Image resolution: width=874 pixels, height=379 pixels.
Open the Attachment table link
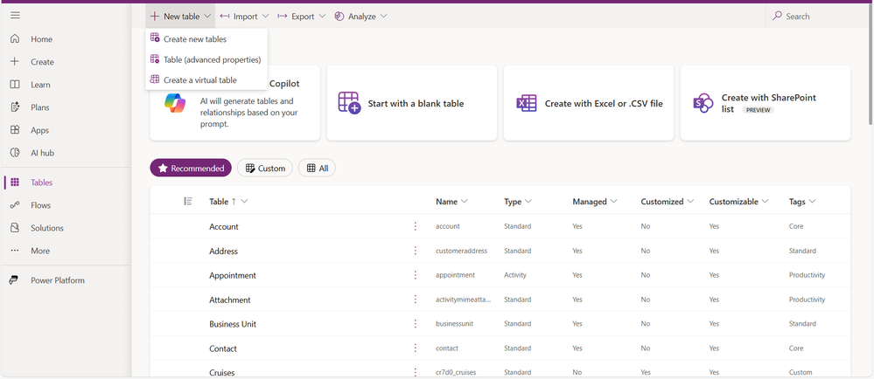pos(229,300)
